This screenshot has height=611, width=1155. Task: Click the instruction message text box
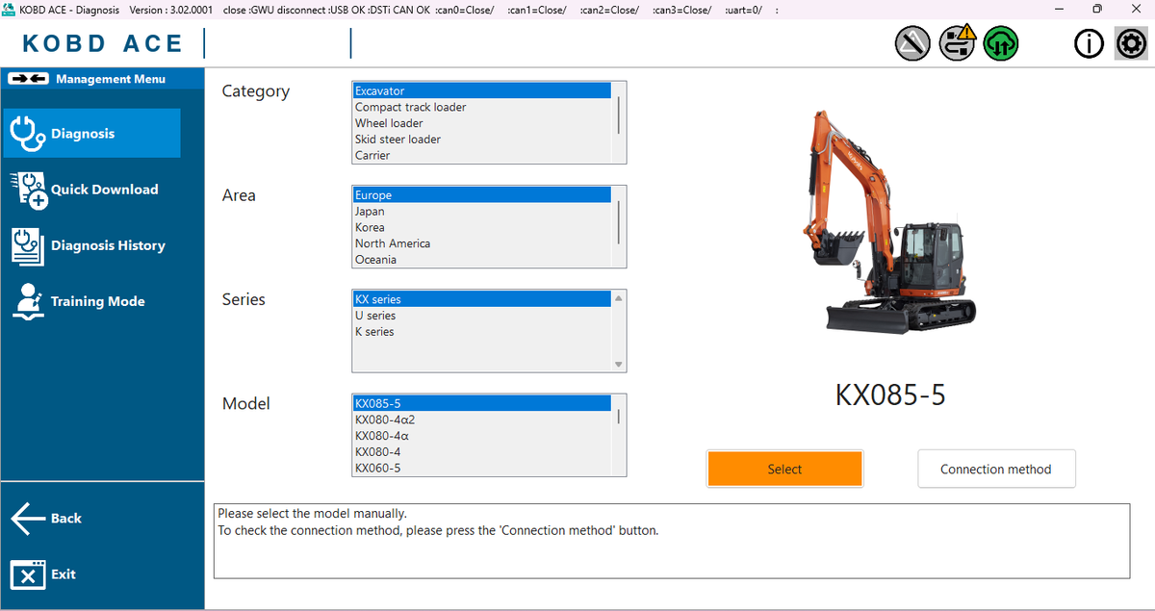[x=672, y=542]
